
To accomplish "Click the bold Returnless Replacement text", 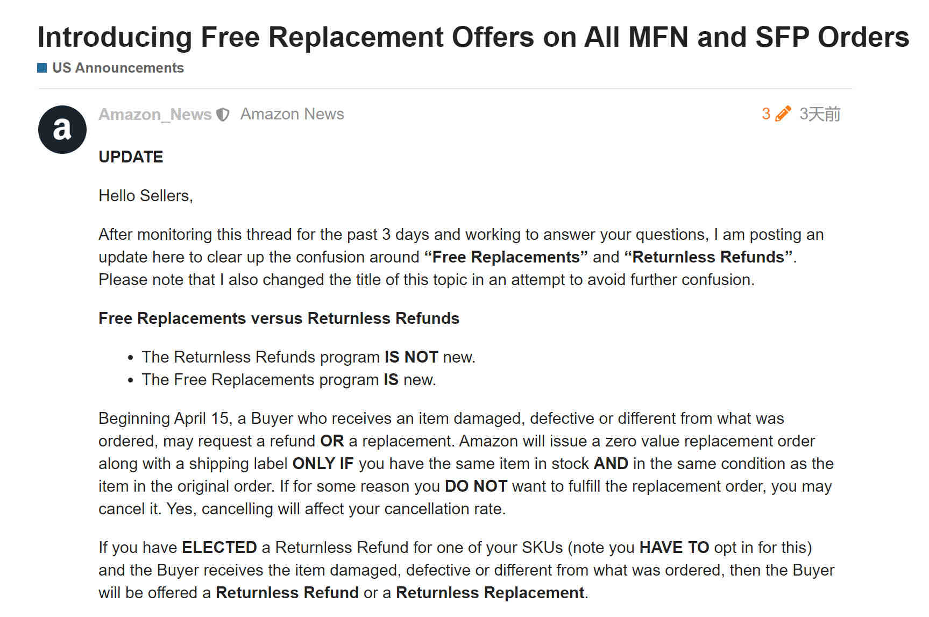I will pos(490,593).
